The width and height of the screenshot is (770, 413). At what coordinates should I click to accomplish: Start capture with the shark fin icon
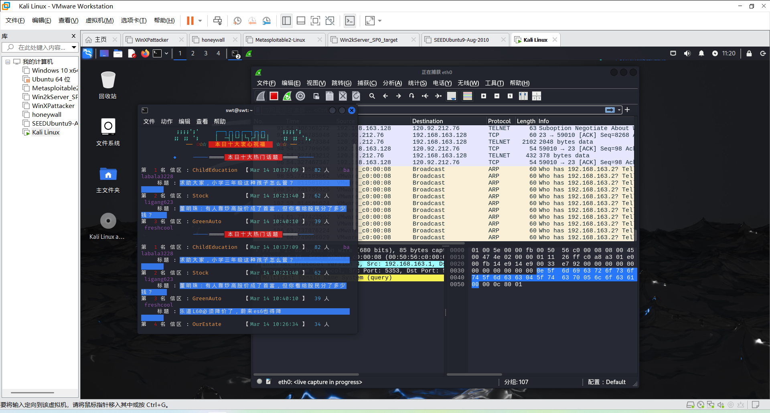pyautogui.click(x=261, y=96)
